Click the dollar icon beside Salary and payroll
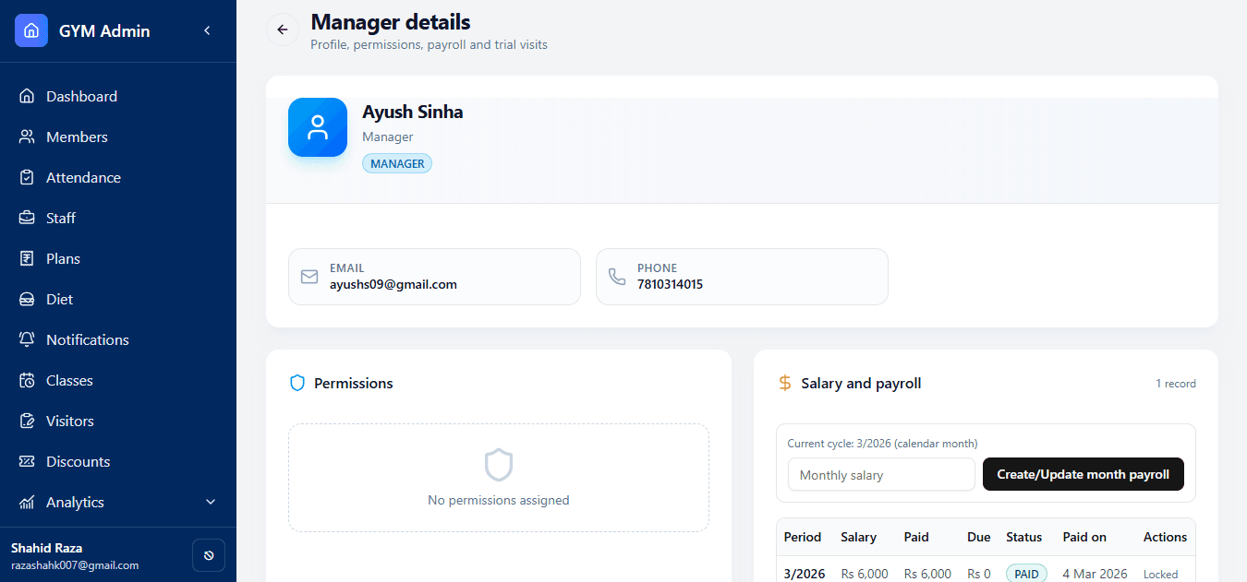The height and width of the screenshot is (582, 1247). pos(784,383)
